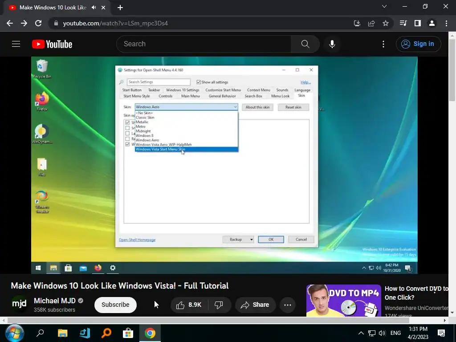Open taskbar search magnifier
The image size is (456, 342).
pos(40,333)
